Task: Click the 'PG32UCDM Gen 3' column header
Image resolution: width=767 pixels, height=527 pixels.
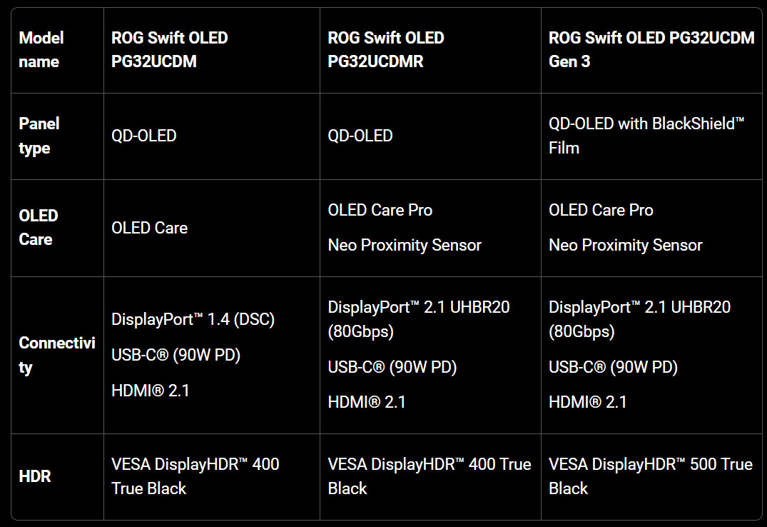Action: click(651, 49)
